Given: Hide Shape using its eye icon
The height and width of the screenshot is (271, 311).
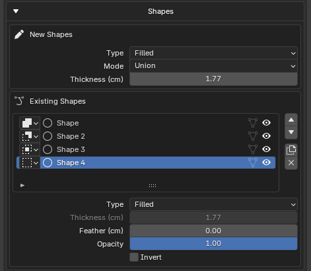Looking at the screenshot, I should point(266,123).
